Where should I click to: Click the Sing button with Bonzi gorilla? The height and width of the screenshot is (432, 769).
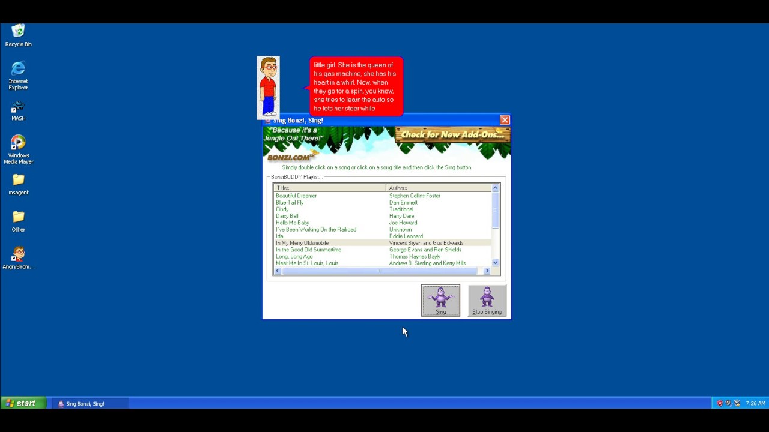[440, 300]
